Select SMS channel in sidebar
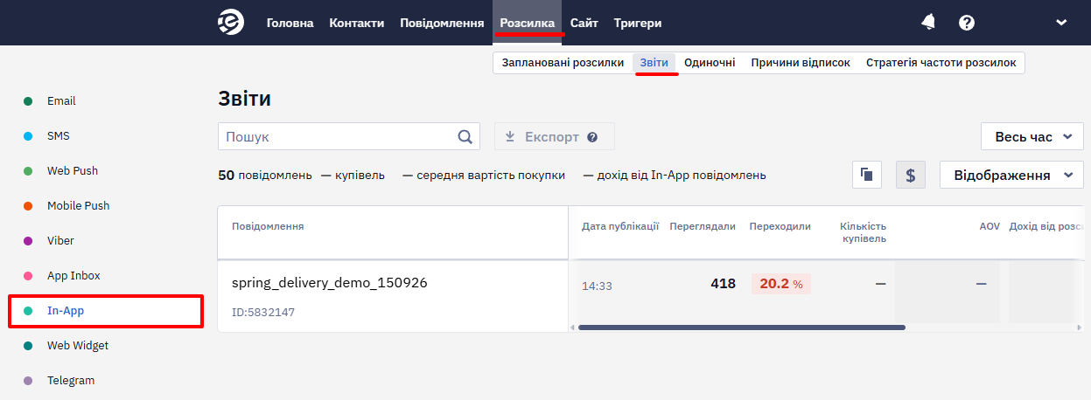This screenshot has height=400, width=1091. (x=59, y=136)
